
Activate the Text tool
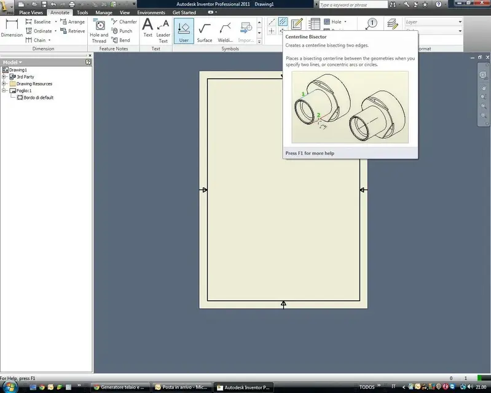tap(147, 28)
